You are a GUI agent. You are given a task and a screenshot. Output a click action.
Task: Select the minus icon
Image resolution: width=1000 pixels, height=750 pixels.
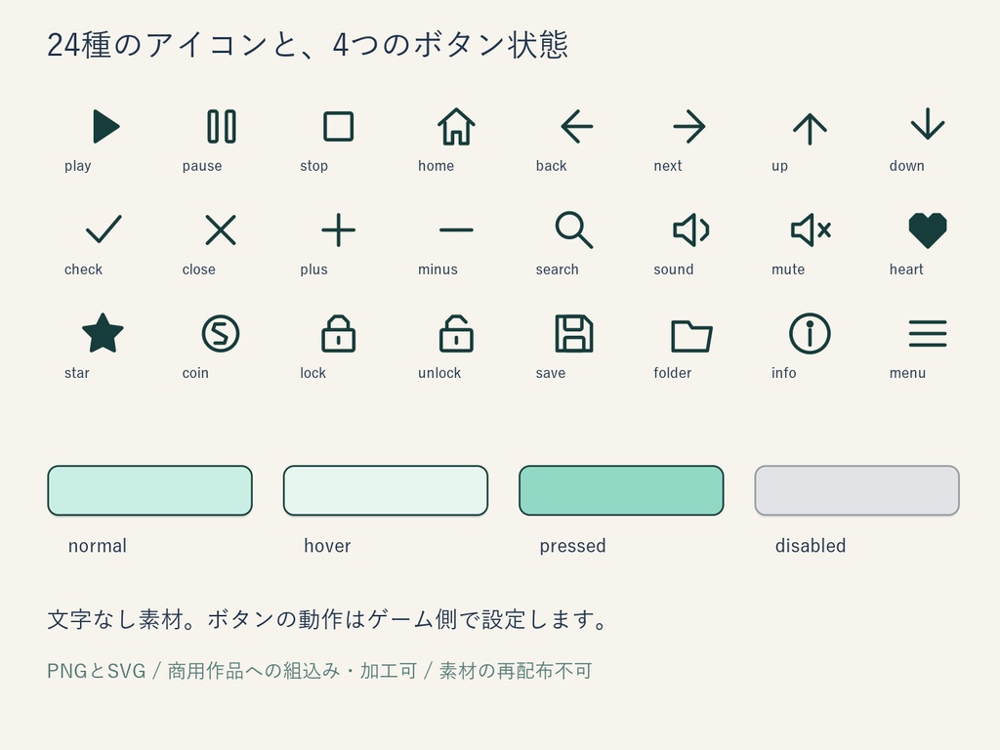pyautogui.click(x=457, y=229)
